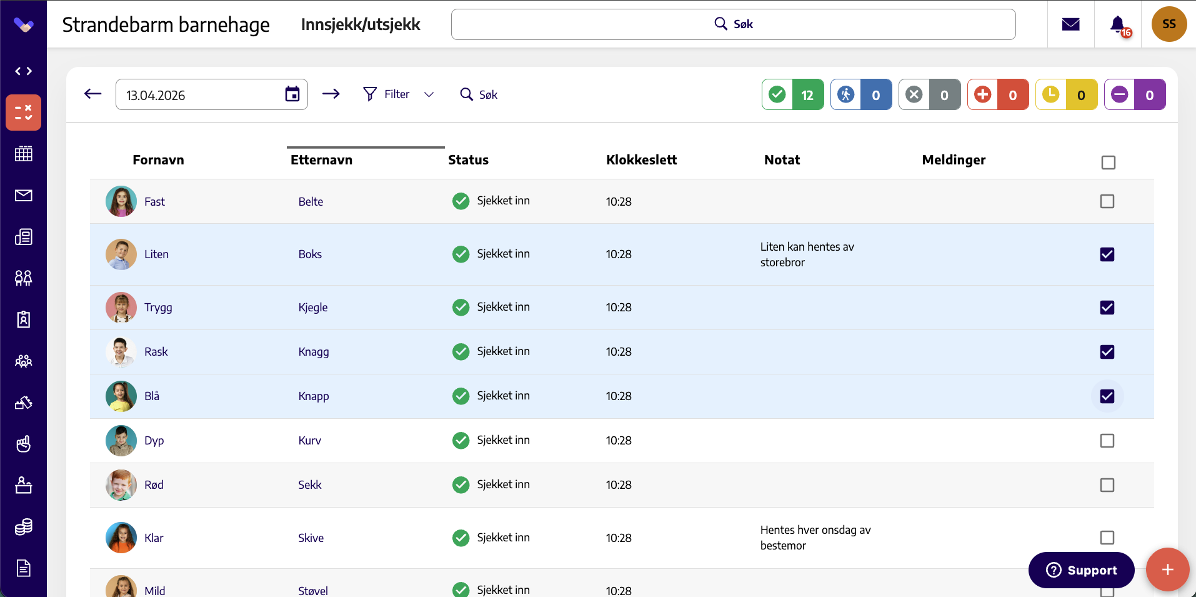Open the mail icon in top bar

pyautogui.click(x=1071, y=24)
